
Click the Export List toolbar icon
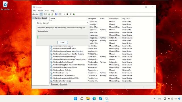point(52,14)
